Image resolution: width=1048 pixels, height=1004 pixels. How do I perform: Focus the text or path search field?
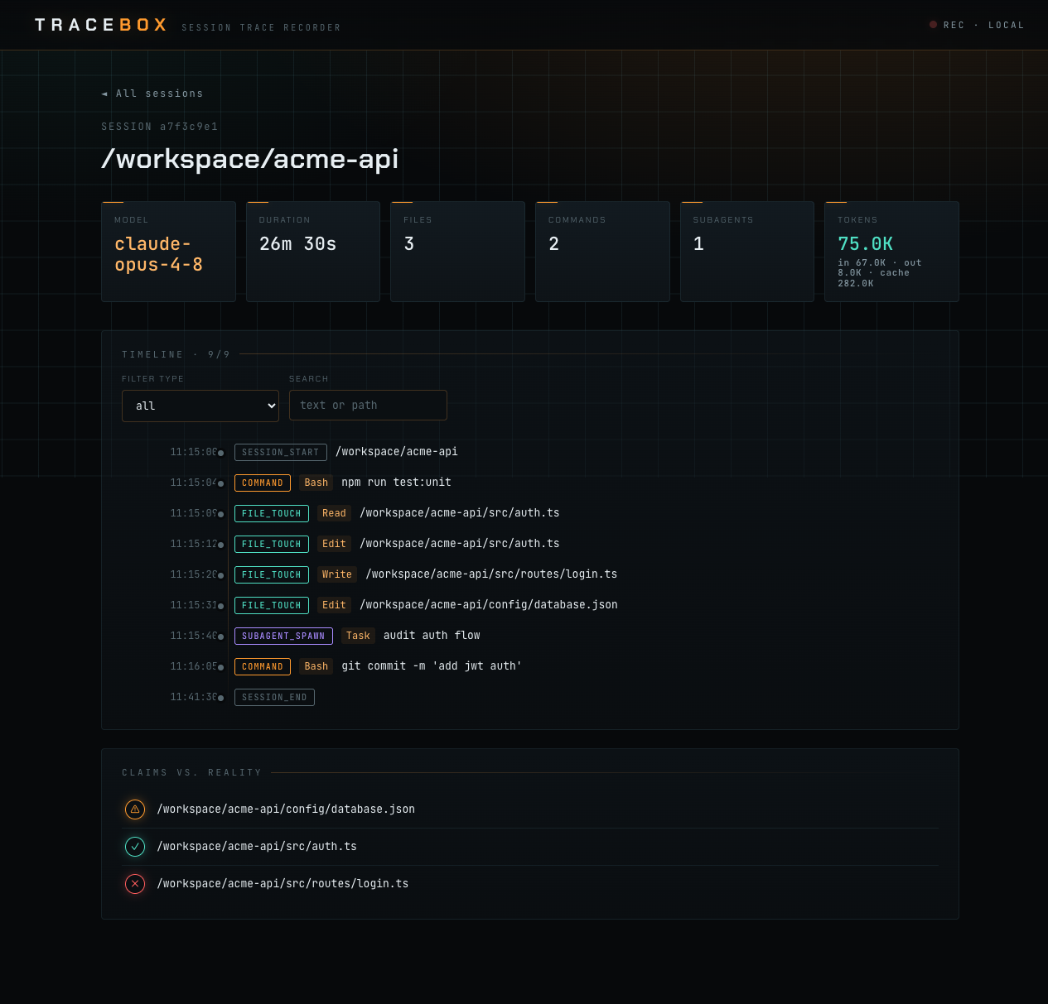[x=368, y=406]
